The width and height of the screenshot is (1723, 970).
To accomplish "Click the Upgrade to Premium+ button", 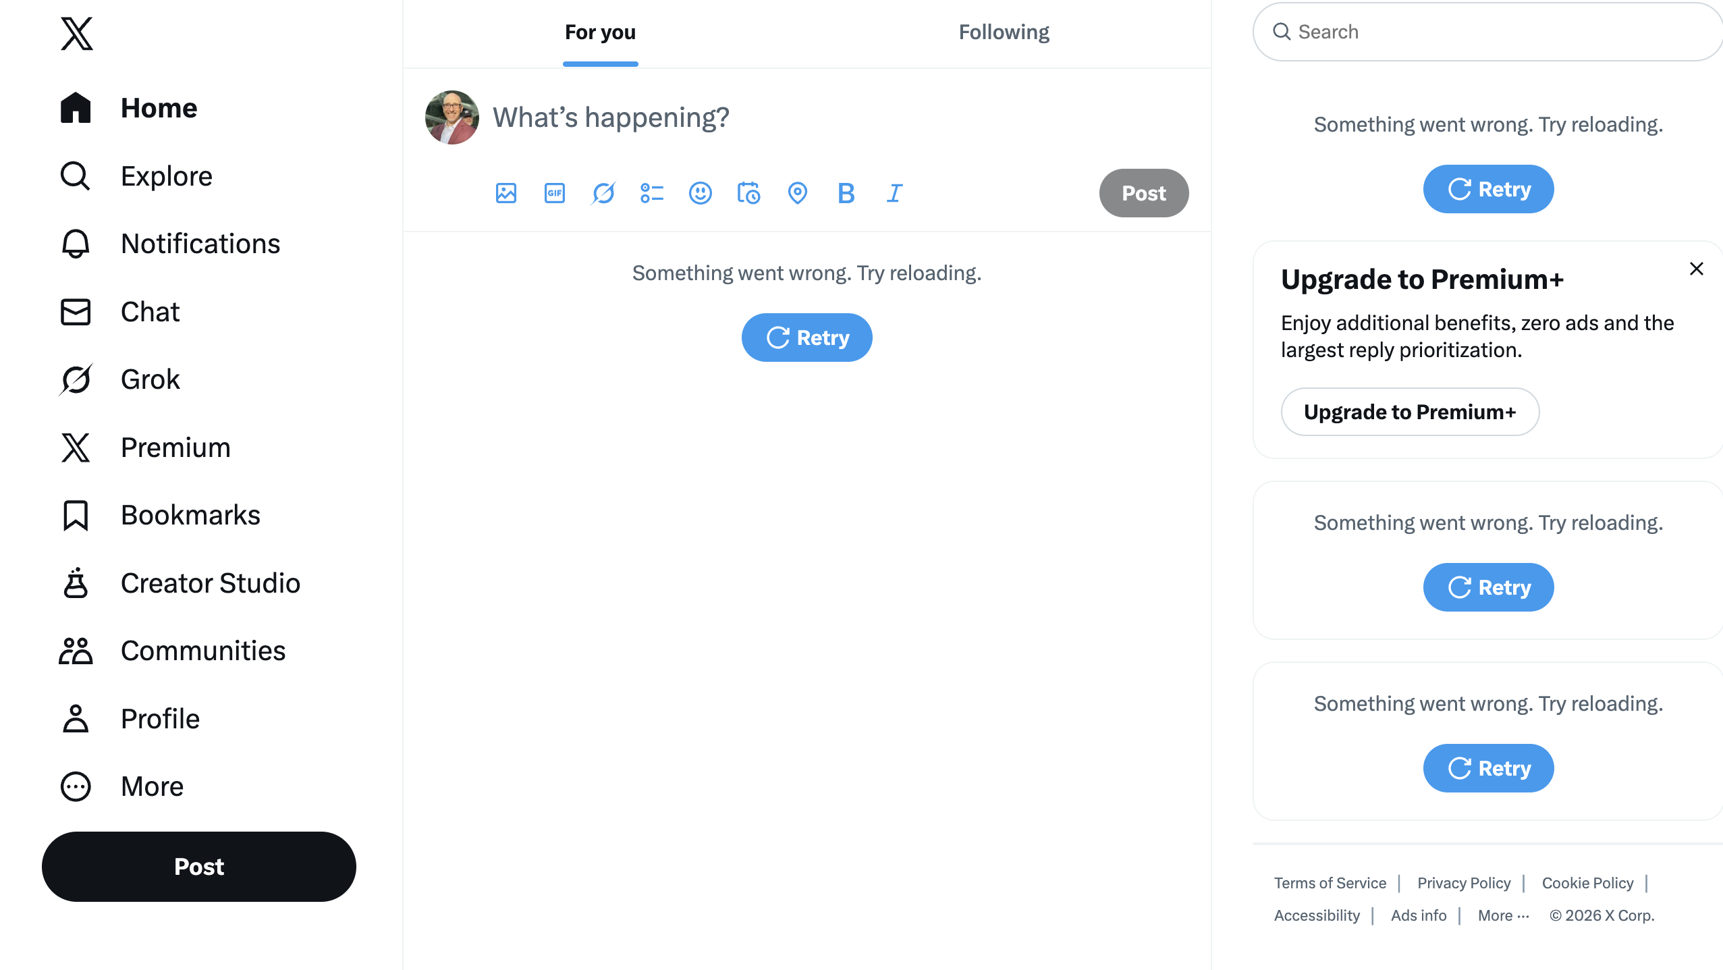I will (1410, 412).
